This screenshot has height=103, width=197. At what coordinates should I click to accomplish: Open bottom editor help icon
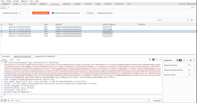tap(2, 100)
